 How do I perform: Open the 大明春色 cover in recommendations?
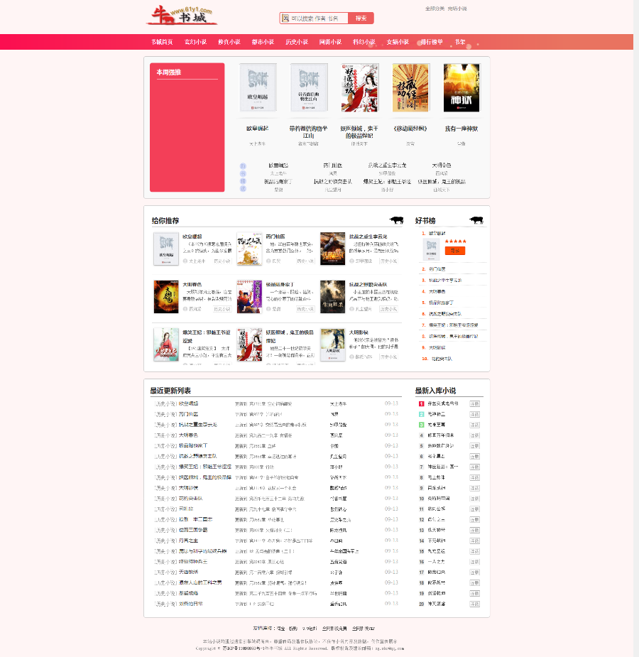click(x=166, y=297)
